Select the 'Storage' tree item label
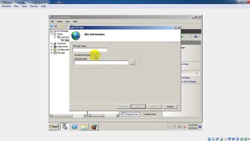250x141 pixels. tap(61, 53)
